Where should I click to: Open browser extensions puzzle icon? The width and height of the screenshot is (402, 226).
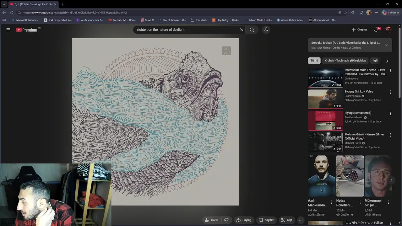point(353,13)
